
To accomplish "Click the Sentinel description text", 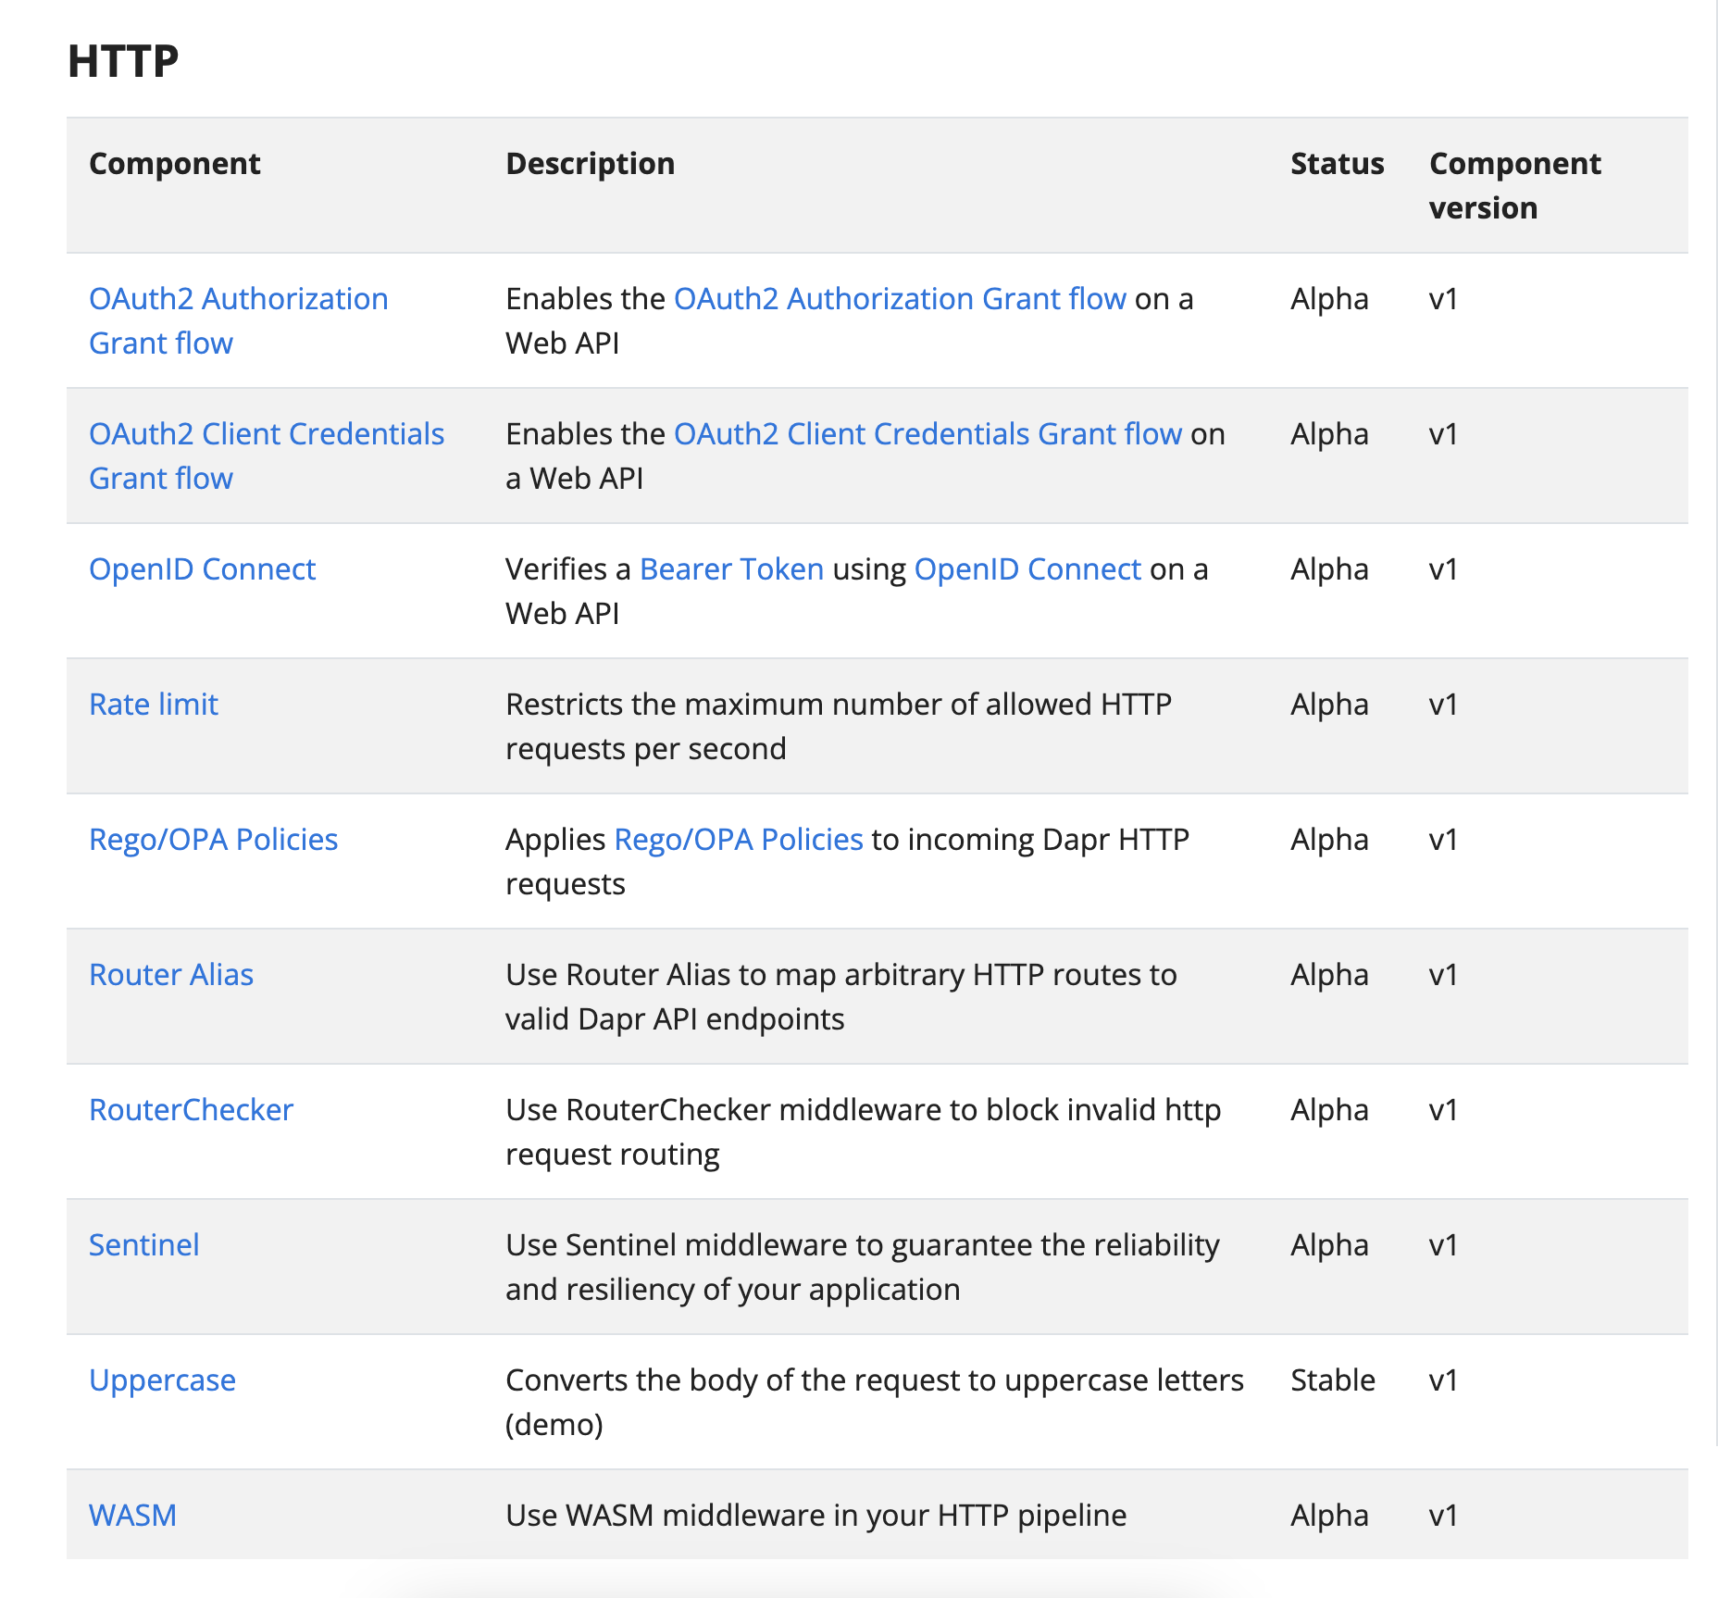I will [x=863, y=1267].
